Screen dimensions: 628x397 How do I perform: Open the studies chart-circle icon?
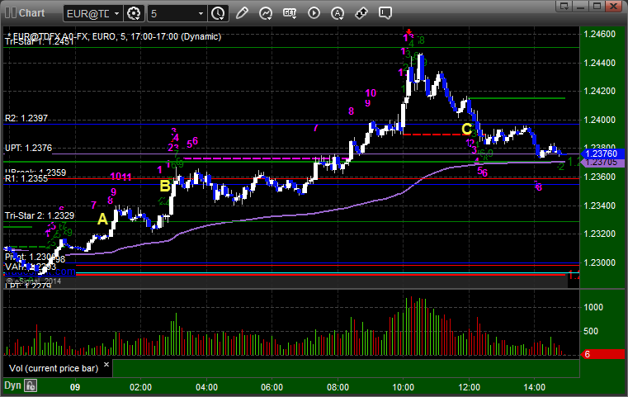[x=266, y=13]
